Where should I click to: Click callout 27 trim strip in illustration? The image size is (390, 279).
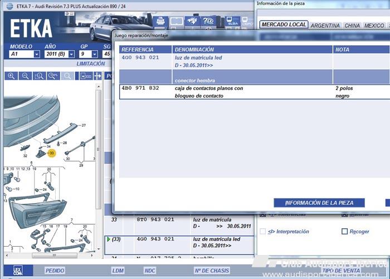pos(60,134)
